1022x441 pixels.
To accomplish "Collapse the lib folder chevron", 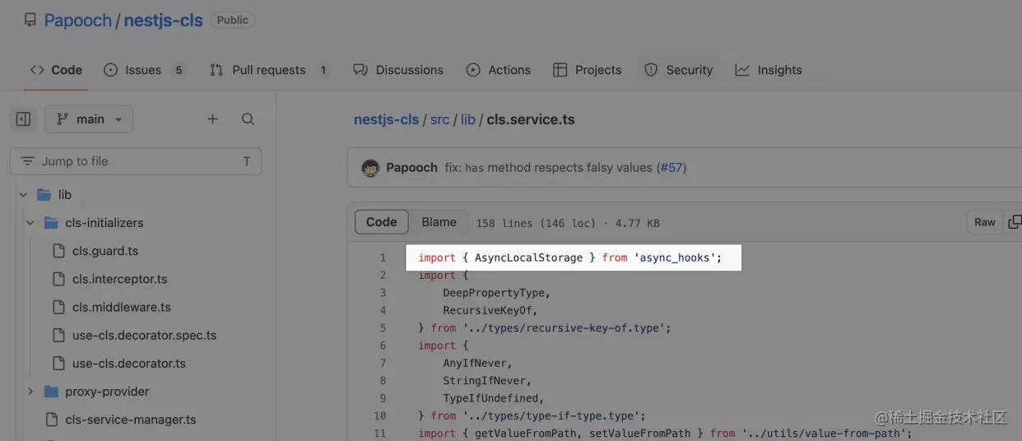I will 23,195.
